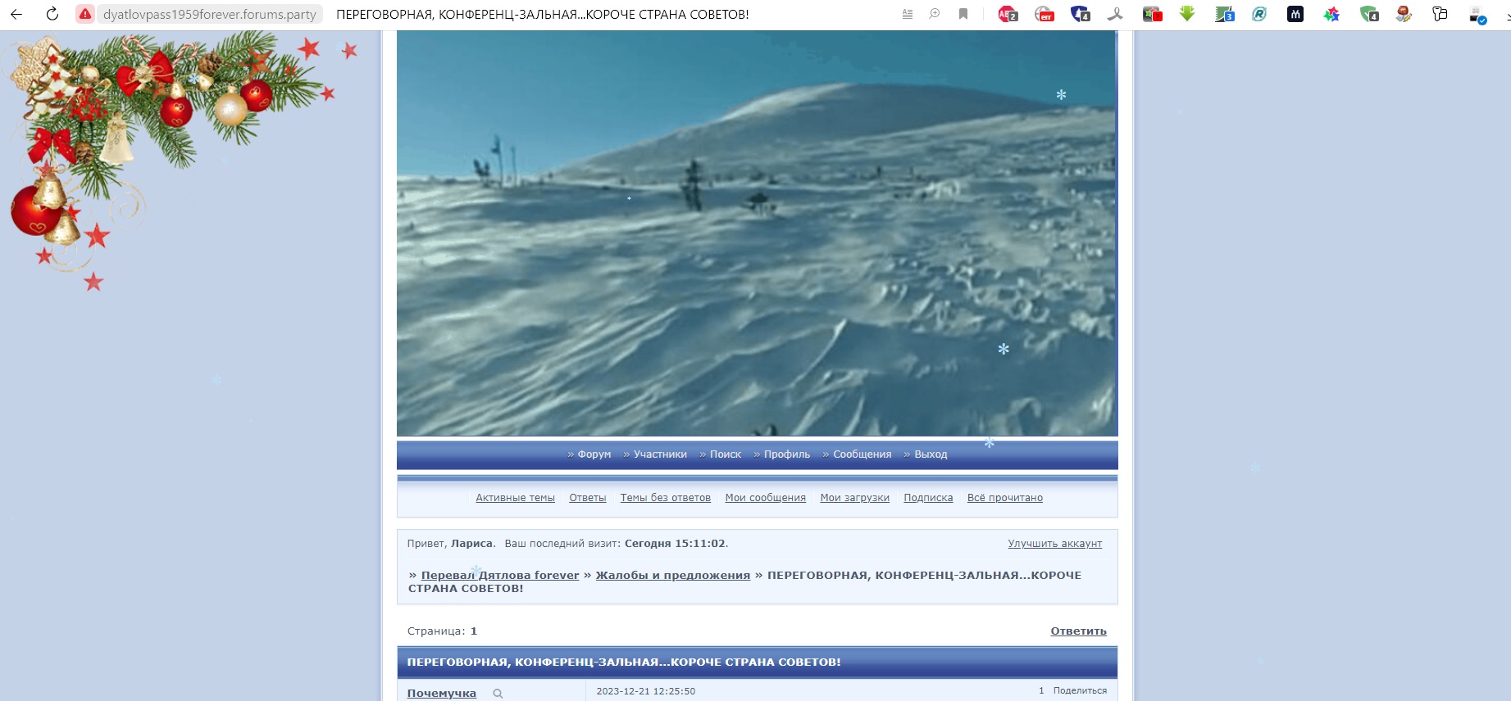
Task: Enable reader mode icon in address bar
Action: (x=908, y=14)
